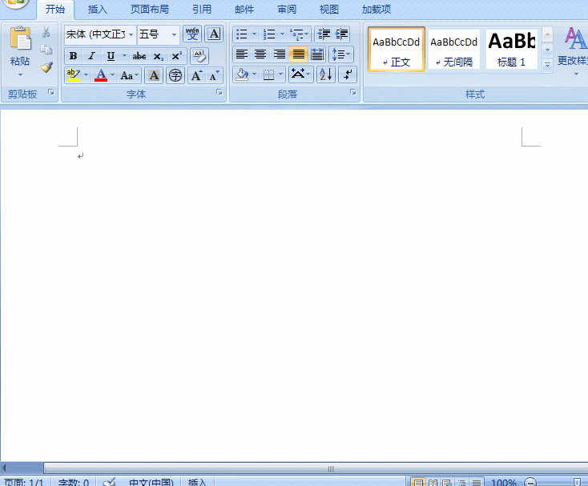The image size is (588, 486).
Task: Open the phonetic guide (wén) tool
Action: pyautogui.click(x=192, y=34)
